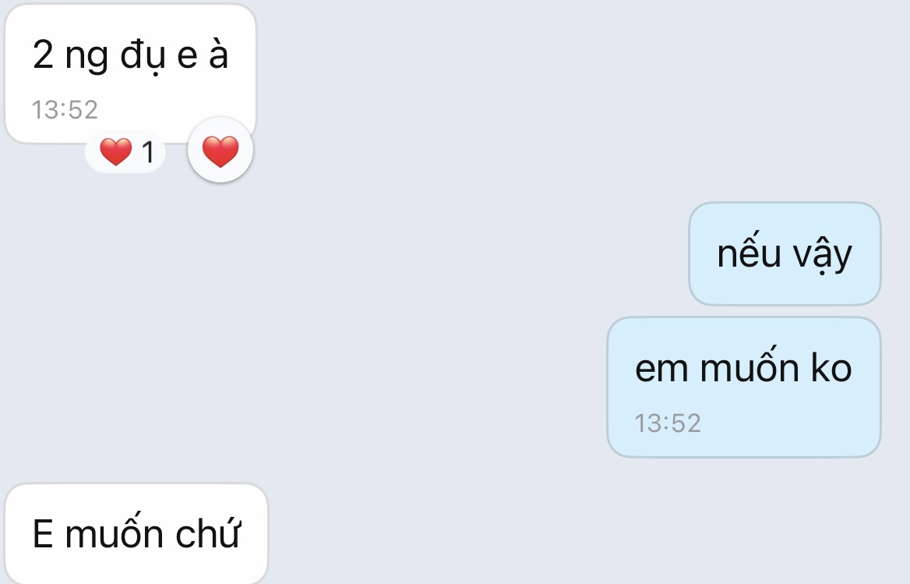Click the 13:52 timestamp in blue bubble
The width and height of the screenshot is (910, 584).
pyautogui.click(x=668, y=423)
